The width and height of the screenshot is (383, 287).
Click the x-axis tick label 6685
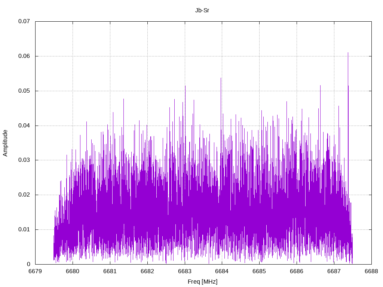point(260,271)
